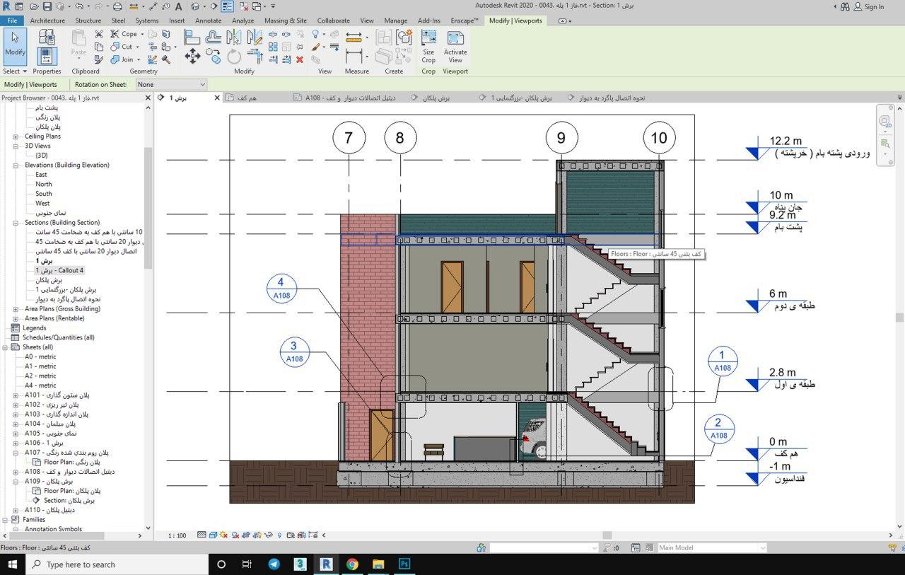This screenshot has height=575, width=905.
Task: Close the Project Browser panel
Action: point(148,98)
